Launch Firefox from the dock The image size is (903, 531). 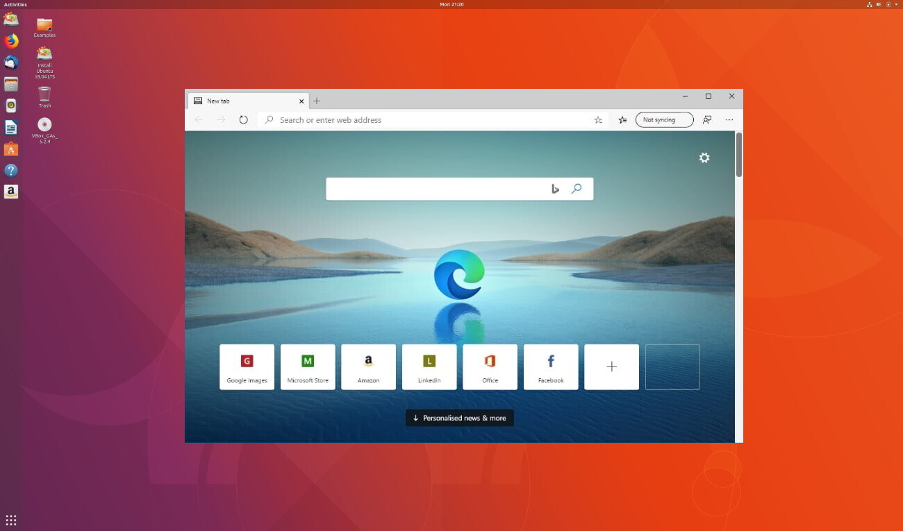pyautogui.click(x=11, y=41)
